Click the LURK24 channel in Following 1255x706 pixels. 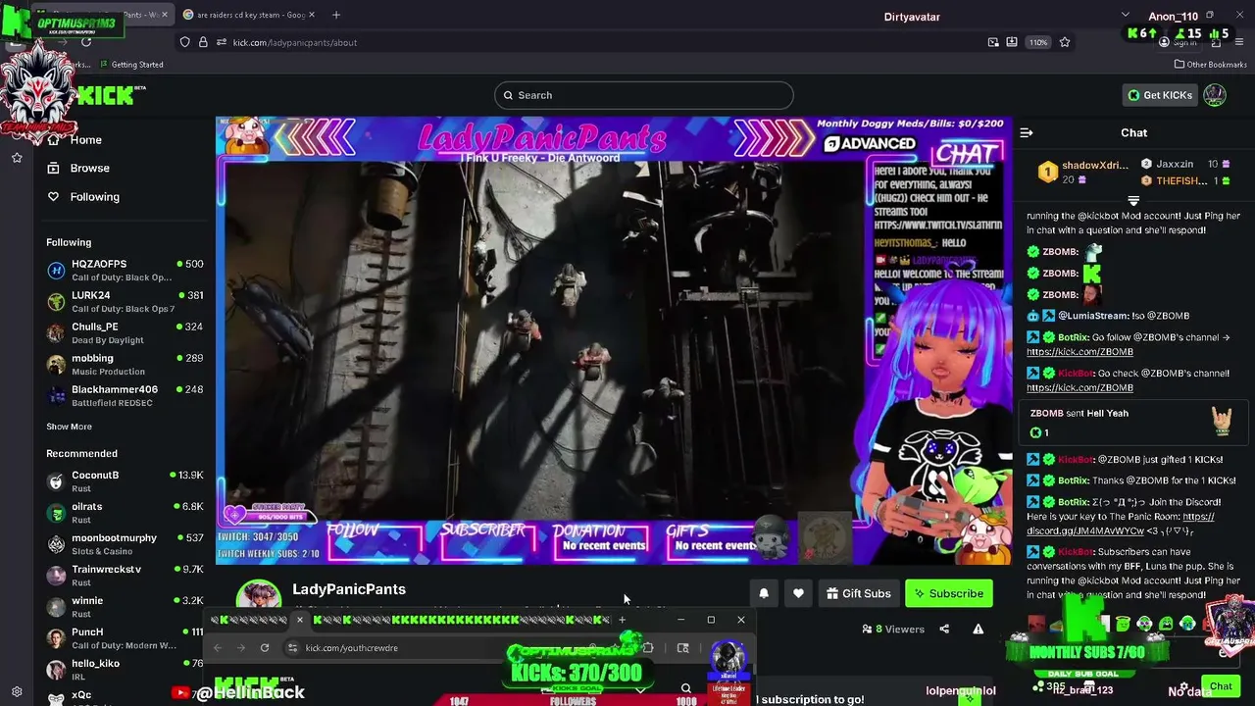(x=125, y=301)
